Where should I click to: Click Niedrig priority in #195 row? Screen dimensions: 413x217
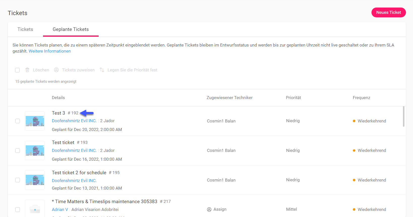click(x=293, y=180)
